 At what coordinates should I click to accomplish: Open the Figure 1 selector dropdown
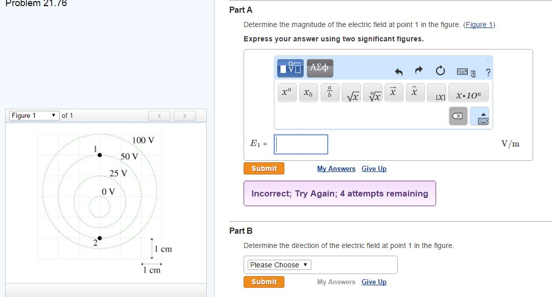[34, 115]
